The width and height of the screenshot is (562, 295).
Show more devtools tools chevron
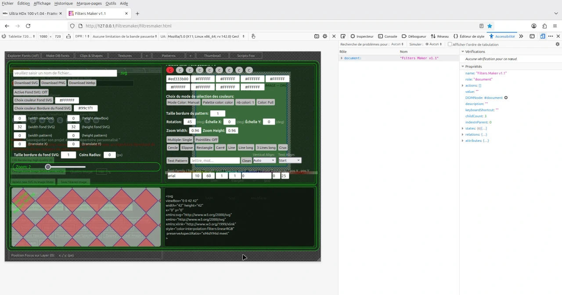[x=521, y=36]
